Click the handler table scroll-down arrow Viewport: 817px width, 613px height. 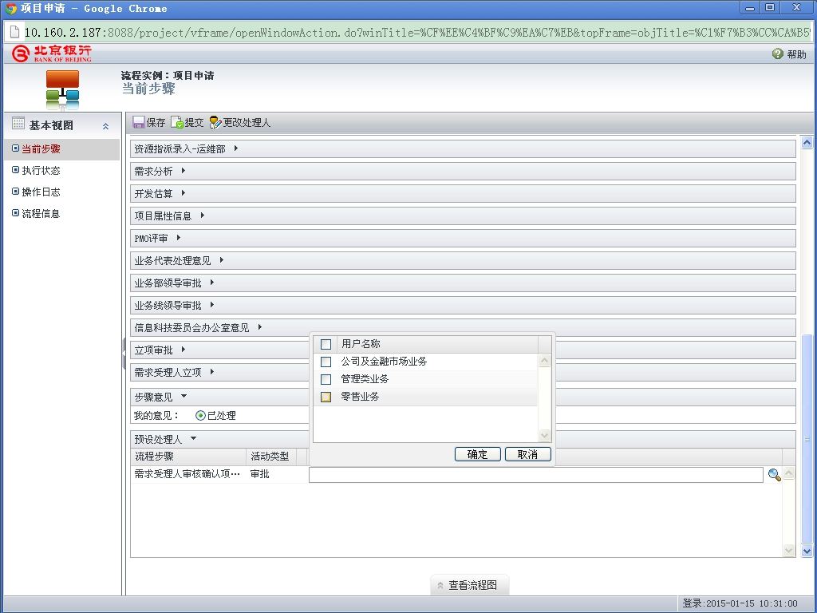tap(789, 551)
